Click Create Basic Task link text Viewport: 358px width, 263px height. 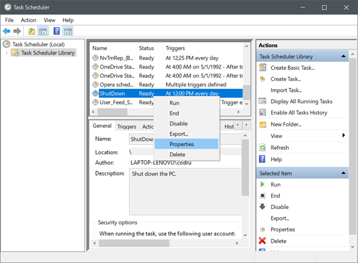point(292,68)
